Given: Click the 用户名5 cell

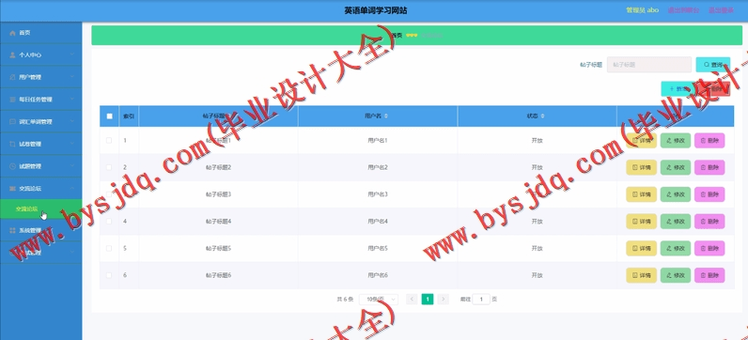Looking at the screenshot, I should (378, 249).
